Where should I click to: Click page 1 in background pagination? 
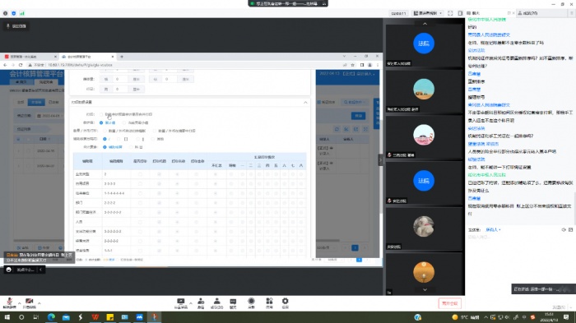[x=355, y=247]
